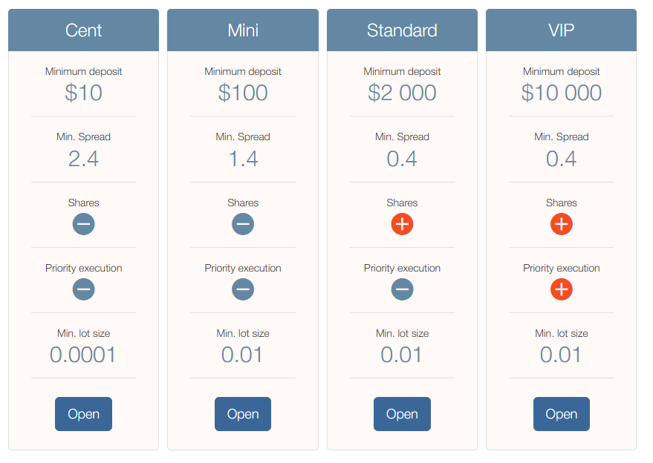The image size is (653, 463).
Task: Click the 0.0001 Min. lot size value
Action: coord(83,355)
